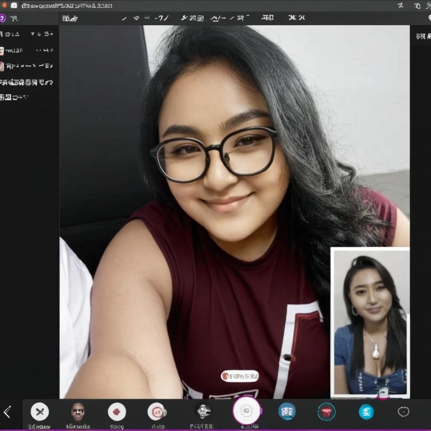Click the blue square icon in the bottom toolbar
This screenshot has width=431, height=431.
287,411
